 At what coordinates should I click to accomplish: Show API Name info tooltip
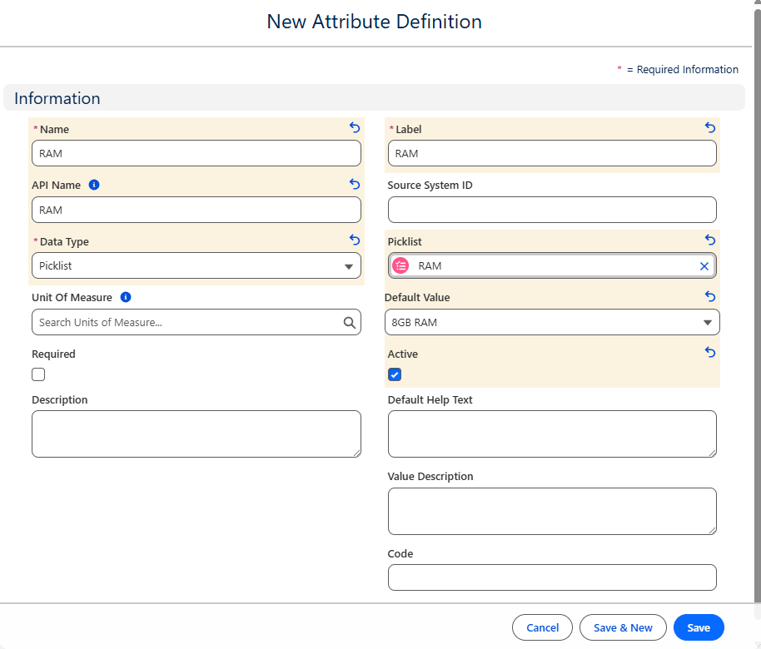coord(94,185)
